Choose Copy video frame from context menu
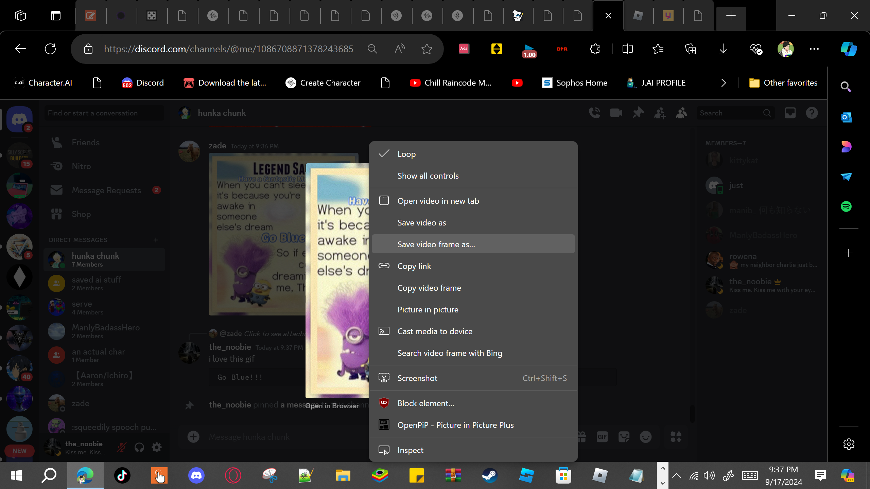 pos(429,288)
